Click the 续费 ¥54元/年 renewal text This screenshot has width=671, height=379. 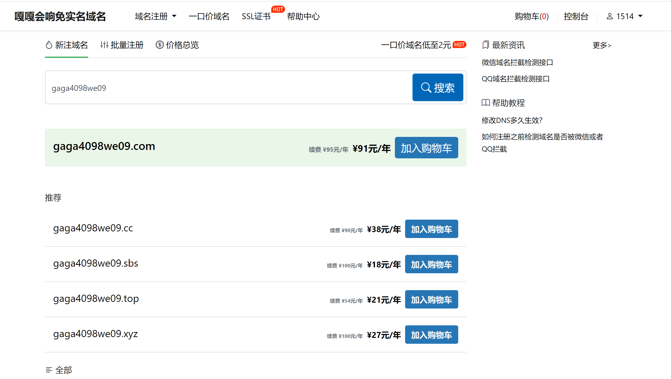346,301
